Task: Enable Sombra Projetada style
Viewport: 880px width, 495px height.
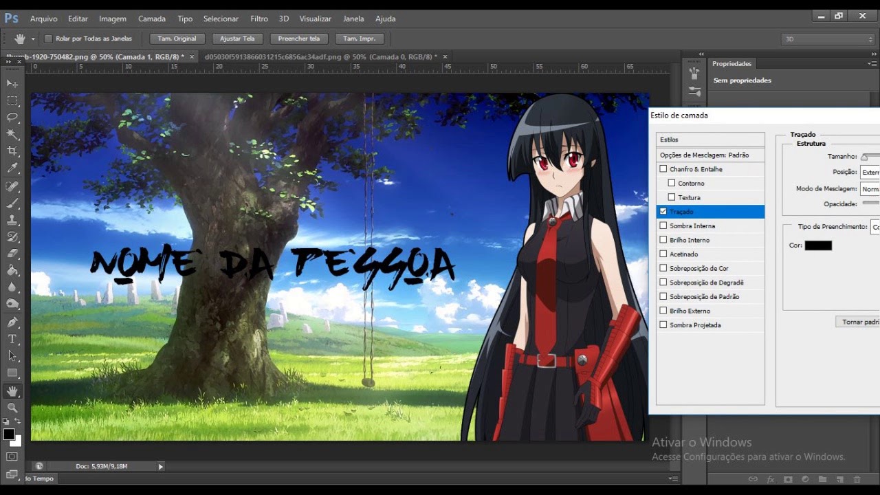Action: click(663, 325)
